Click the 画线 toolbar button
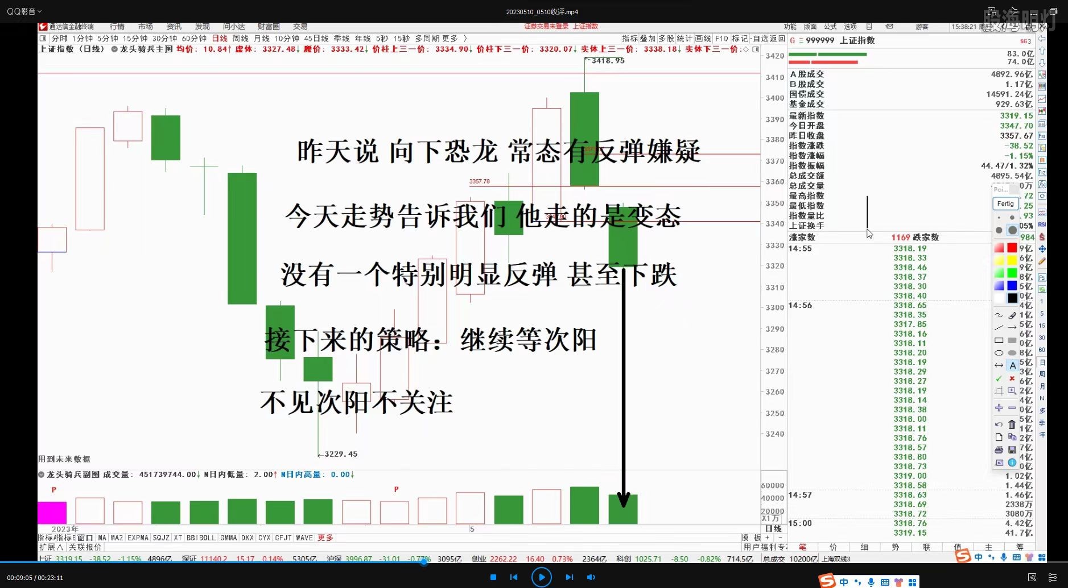1068x588 pixels. coord(703,38)
